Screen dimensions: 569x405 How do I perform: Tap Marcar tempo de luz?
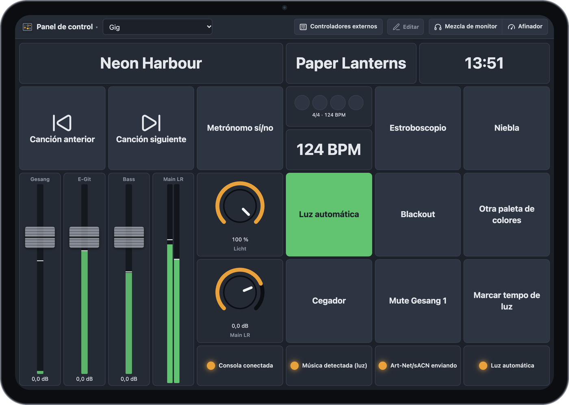point(507,301)
